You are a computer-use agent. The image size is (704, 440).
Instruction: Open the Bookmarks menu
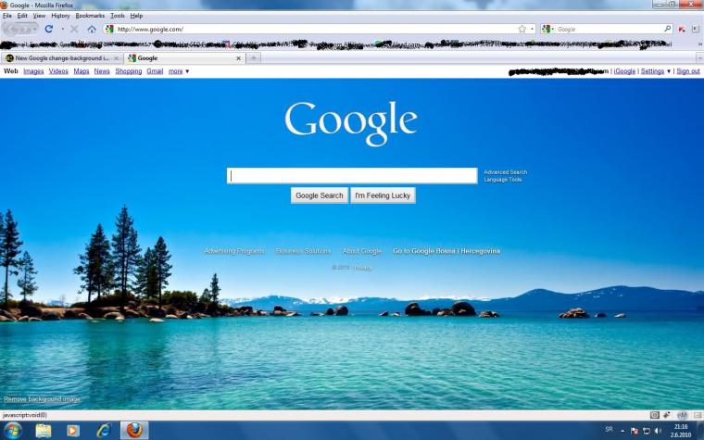[x=90, y=16]
